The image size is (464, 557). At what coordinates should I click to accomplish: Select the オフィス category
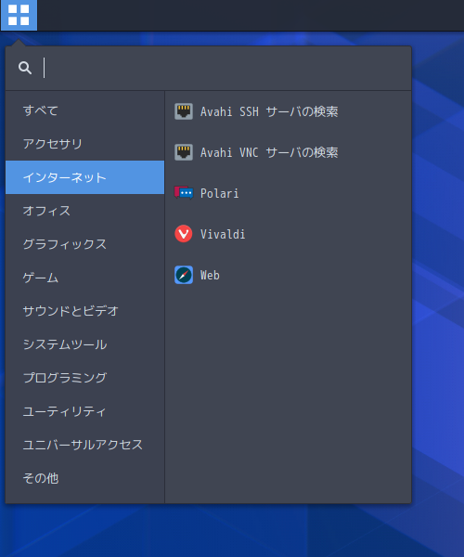point(84,211)
